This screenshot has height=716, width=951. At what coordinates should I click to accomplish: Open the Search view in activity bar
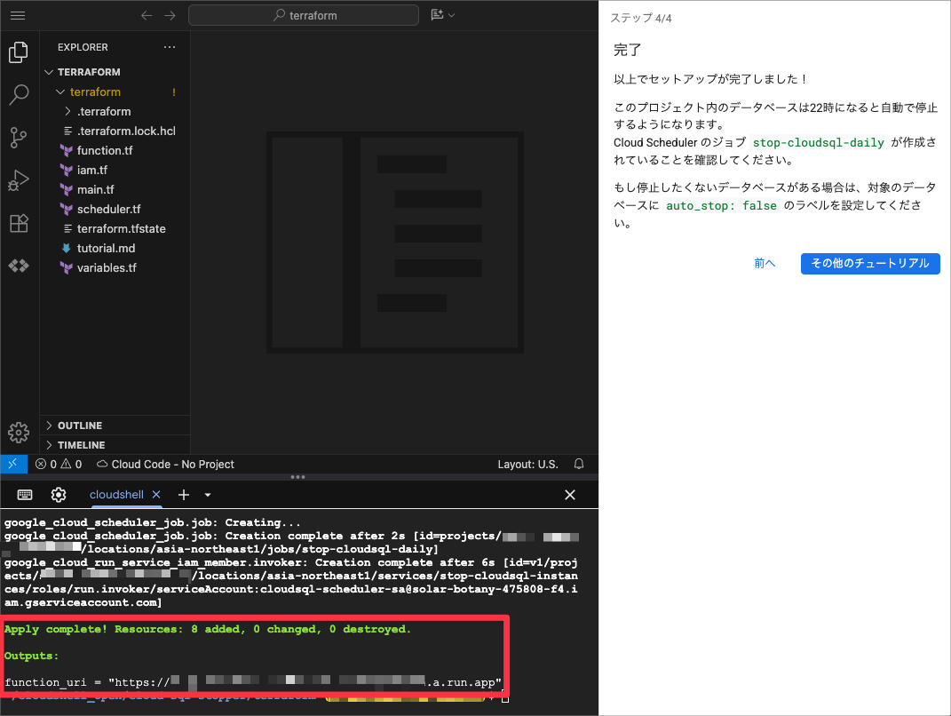click(19, 94)
